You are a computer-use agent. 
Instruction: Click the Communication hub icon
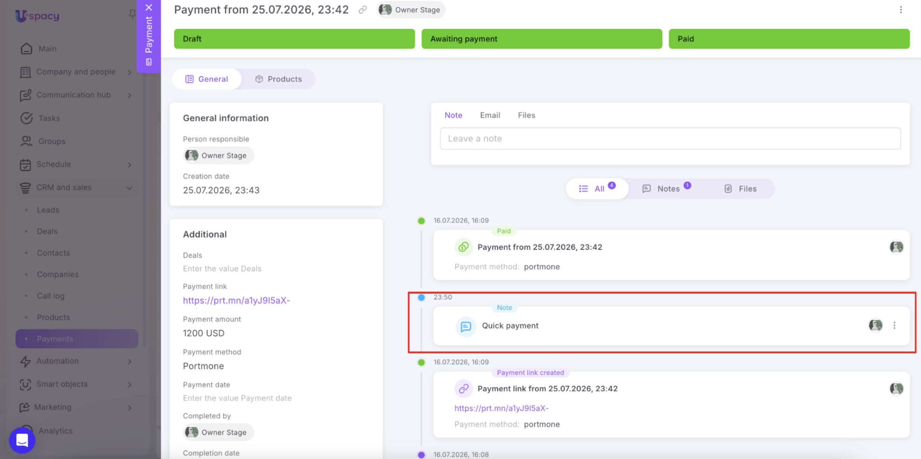26,95
